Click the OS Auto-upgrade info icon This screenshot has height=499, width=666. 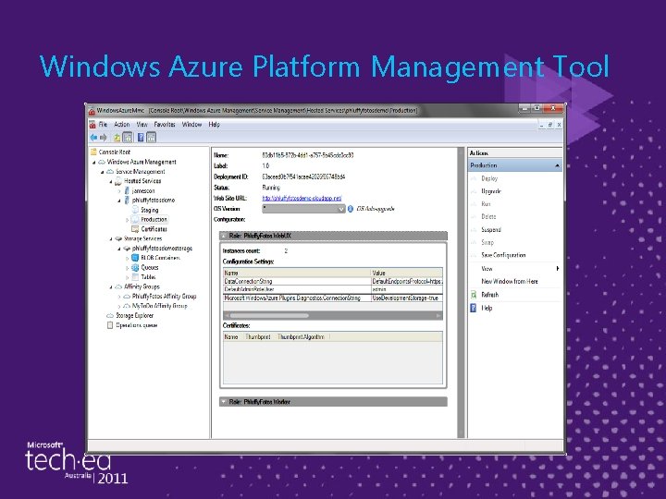(351, 209)
